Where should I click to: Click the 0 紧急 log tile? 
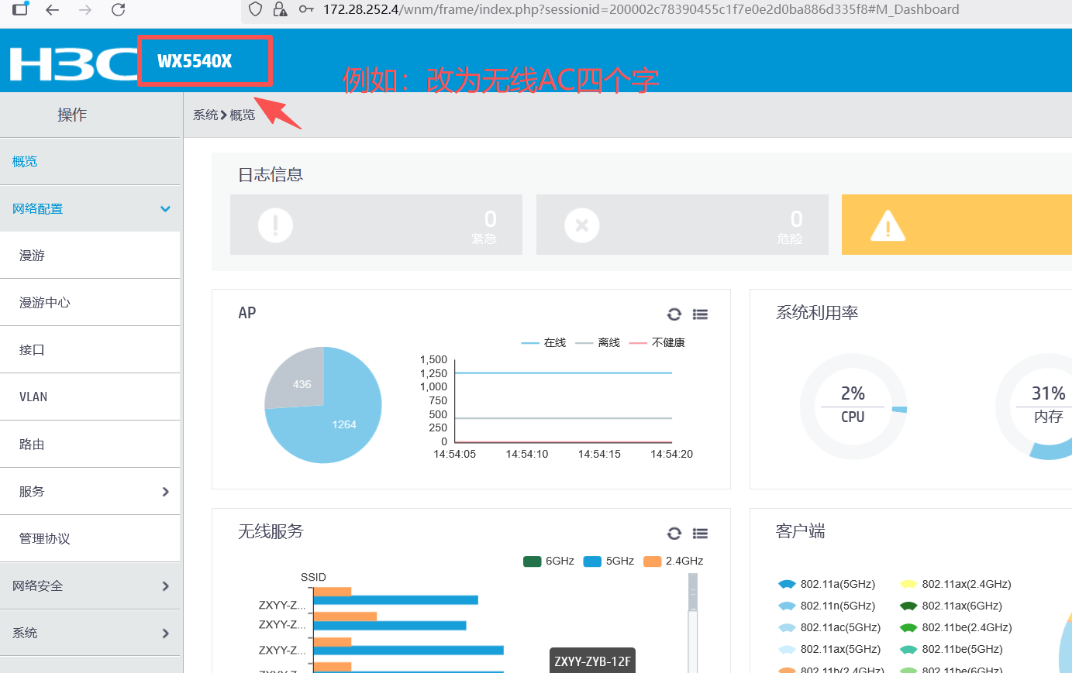point(376,225)
